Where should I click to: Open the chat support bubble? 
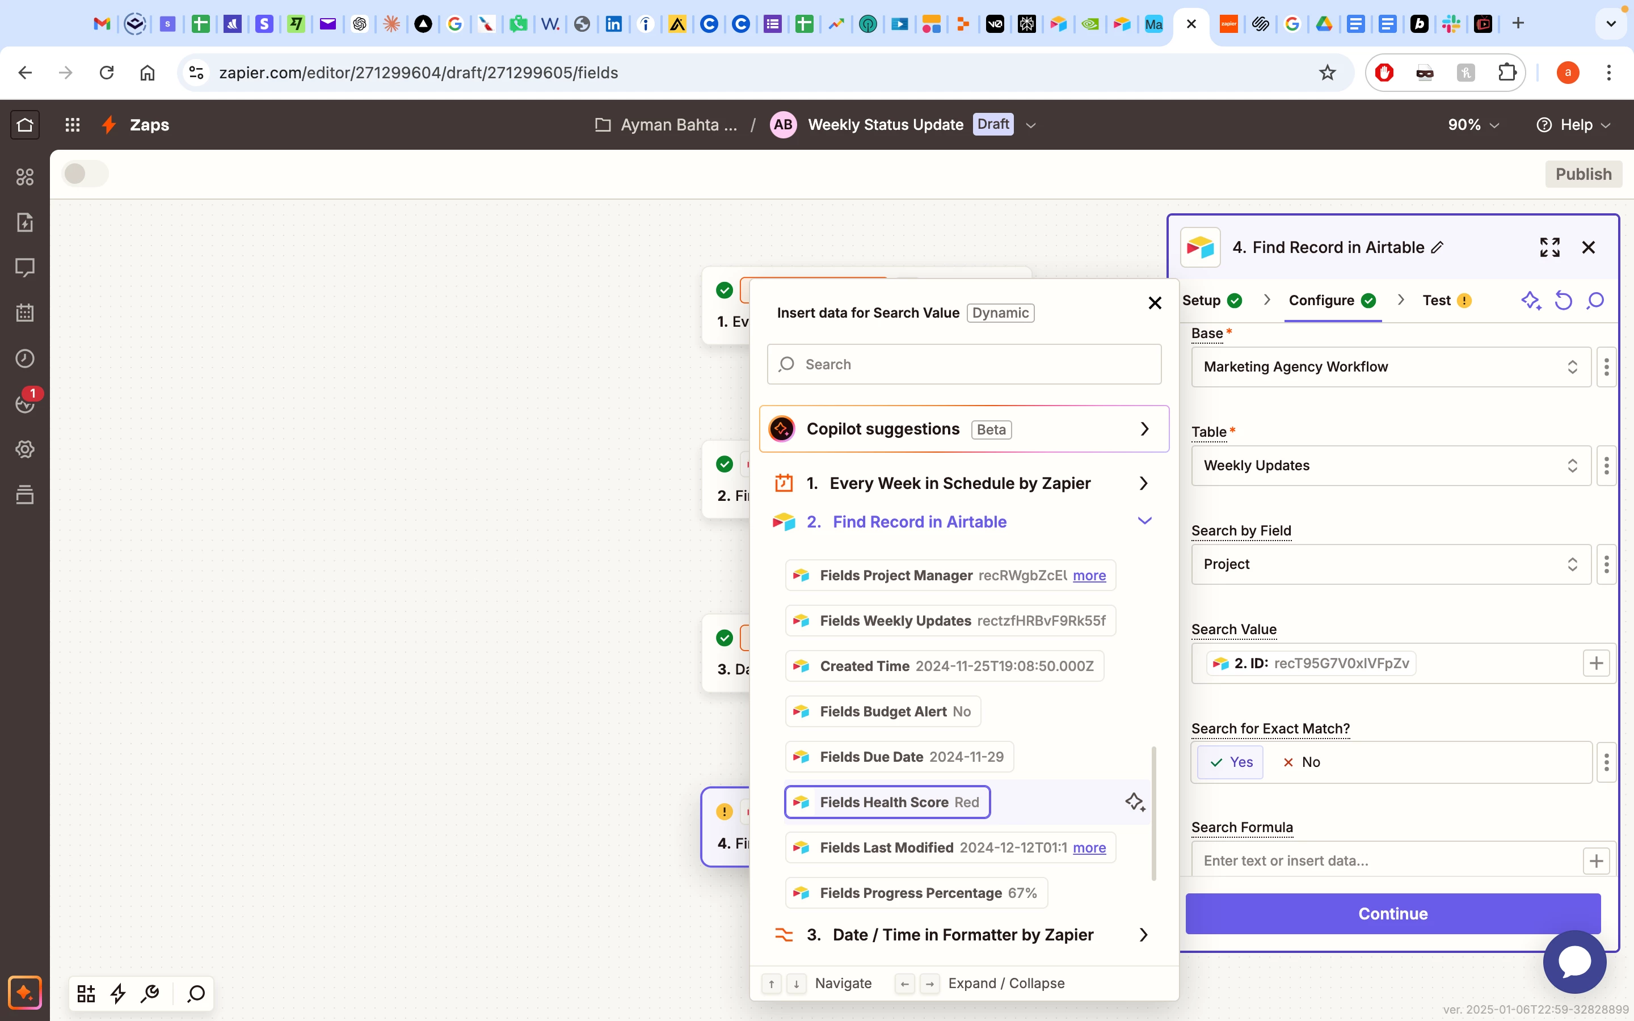point(1574,961)
